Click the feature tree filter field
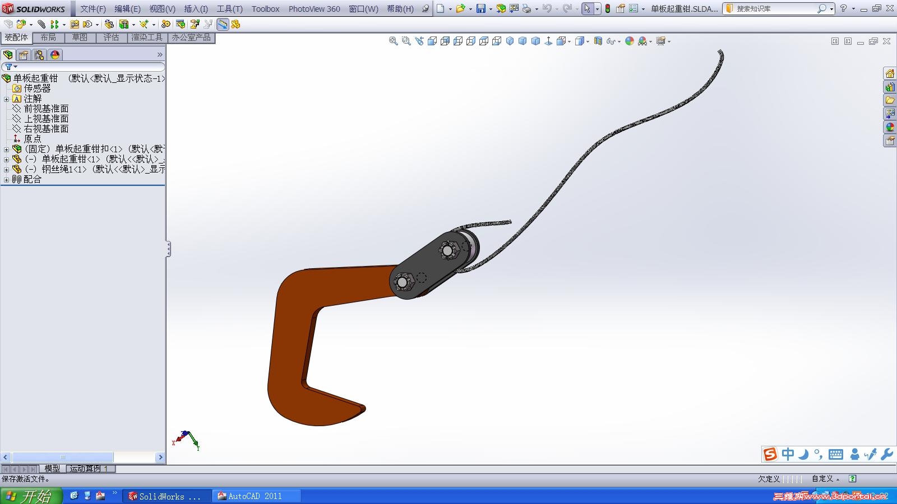Screen dimensions: 897x504 click(x=83, y=67)
